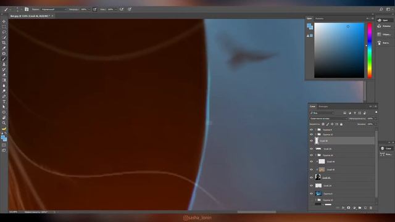
Task: Select the Crop tool
Action: pos(4,43)
